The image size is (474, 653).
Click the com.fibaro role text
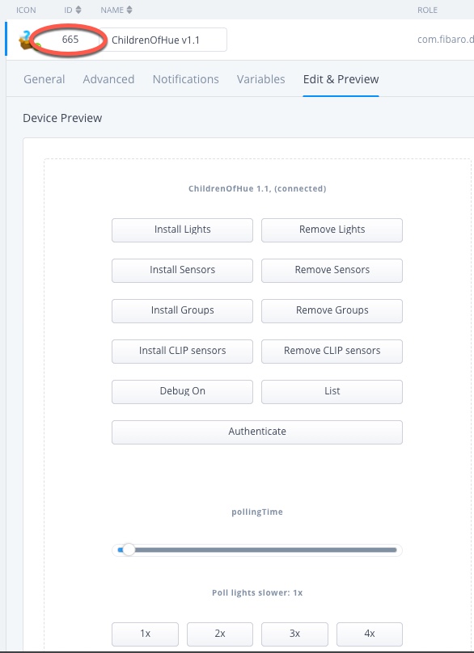pos(445,40)
